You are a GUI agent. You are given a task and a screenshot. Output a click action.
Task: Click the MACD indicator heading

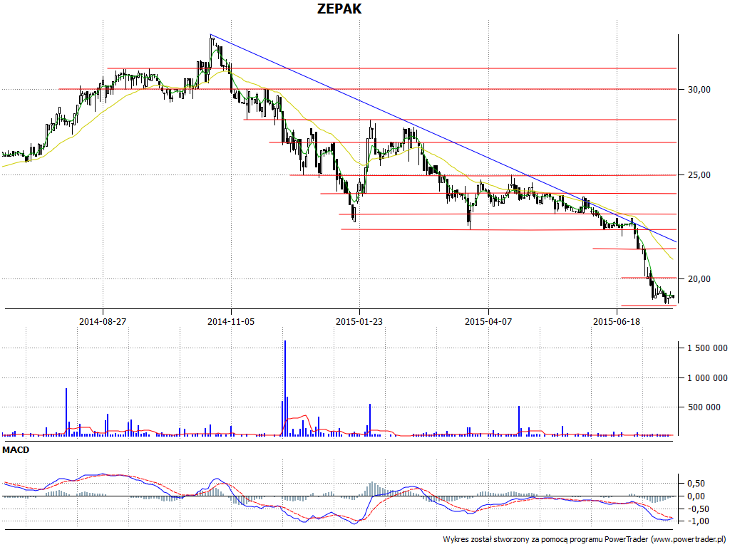(16, 450)
